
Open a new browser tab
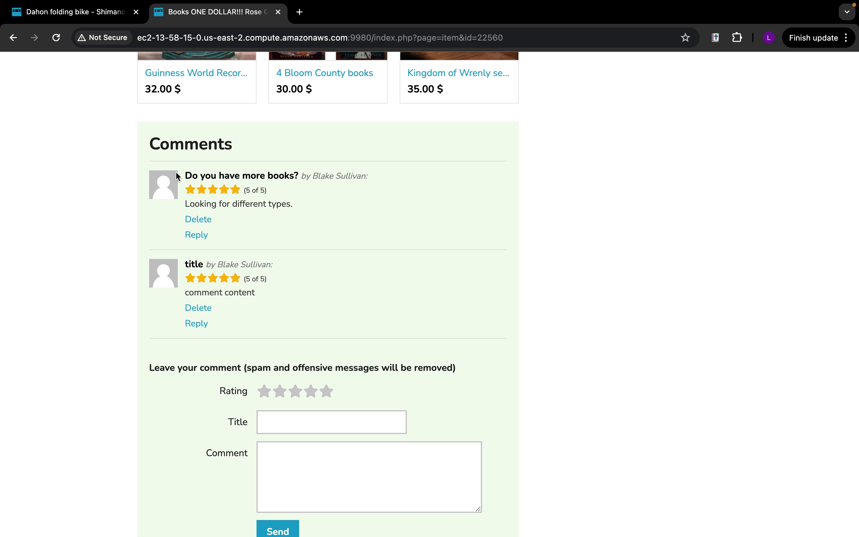[x=299, y=12]
